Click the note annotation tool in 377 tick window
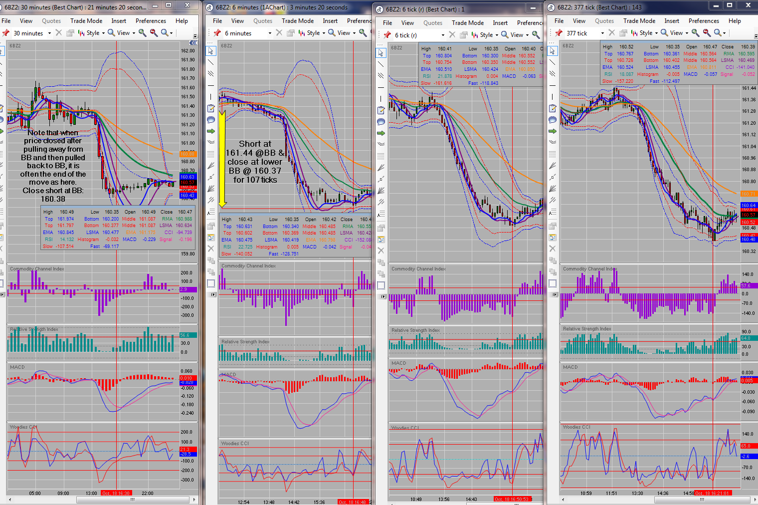The width and height of the screenshot is (758, 505). (x=553, y=108)
